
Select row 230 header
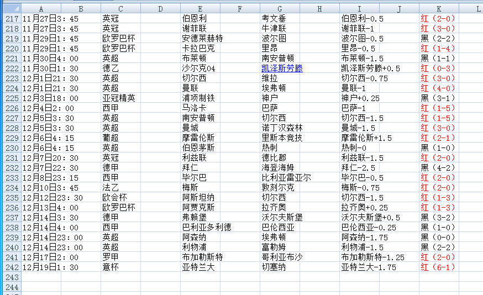coord(12,148)
